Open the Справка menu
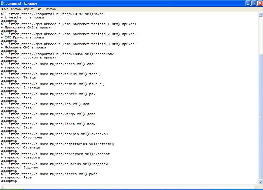 (50, 9)
